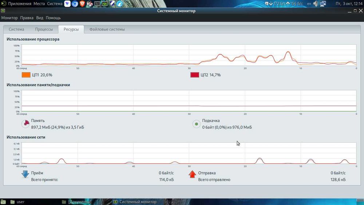Open the volume speaker tray icon
Viewport: 364px width, 205px height.
316,4
